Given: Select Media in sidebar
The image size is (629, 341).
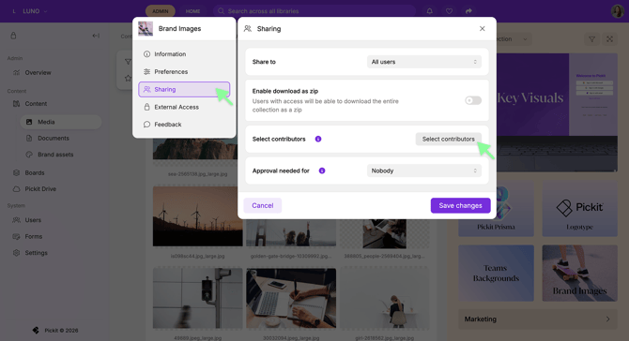Looking at the screenshot, I should coord(61,122).
